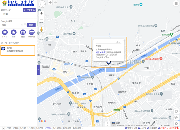Click the 広島県立海田高 school marker

point(70,103)
